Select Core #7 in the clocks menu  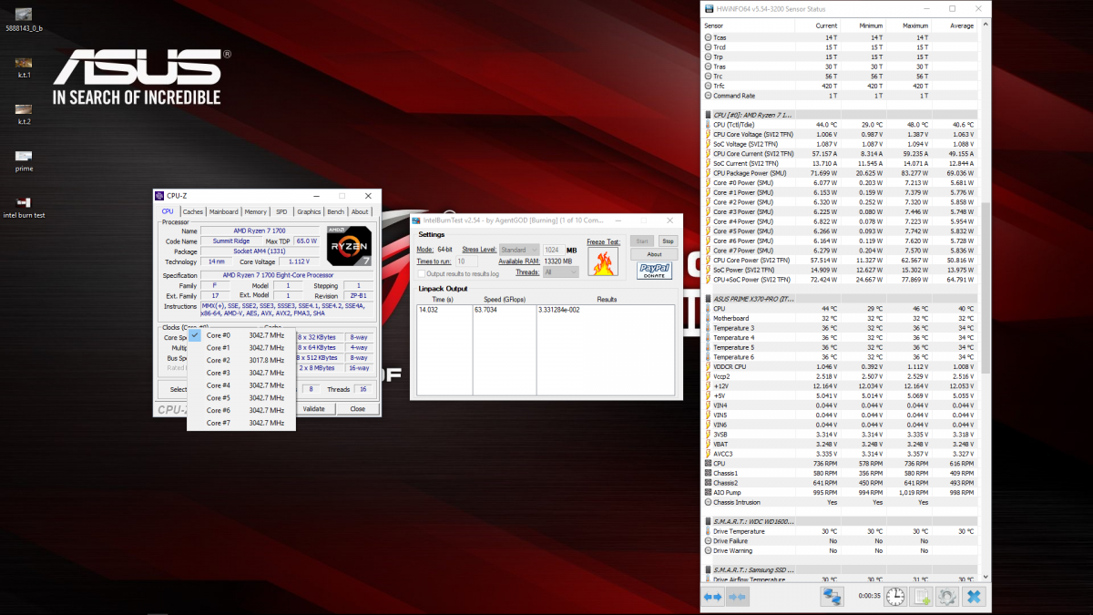click(241, 423)
